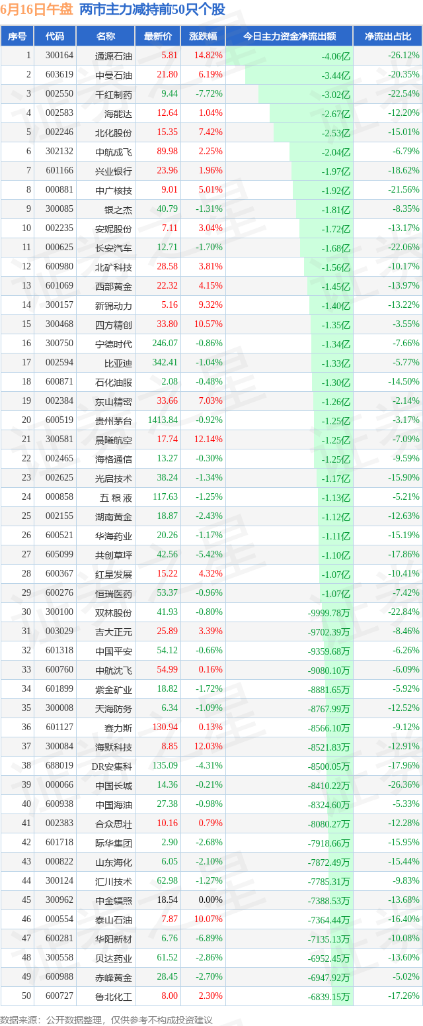Select stock name 贝达药业
Viewport: 423px width, 1026px height.
114,958
